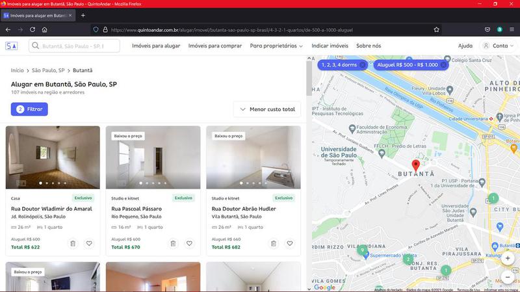Favorite the Rua Pascoal Pássaro listing
This screenshot has height=292, width=520.
(189, 243)
